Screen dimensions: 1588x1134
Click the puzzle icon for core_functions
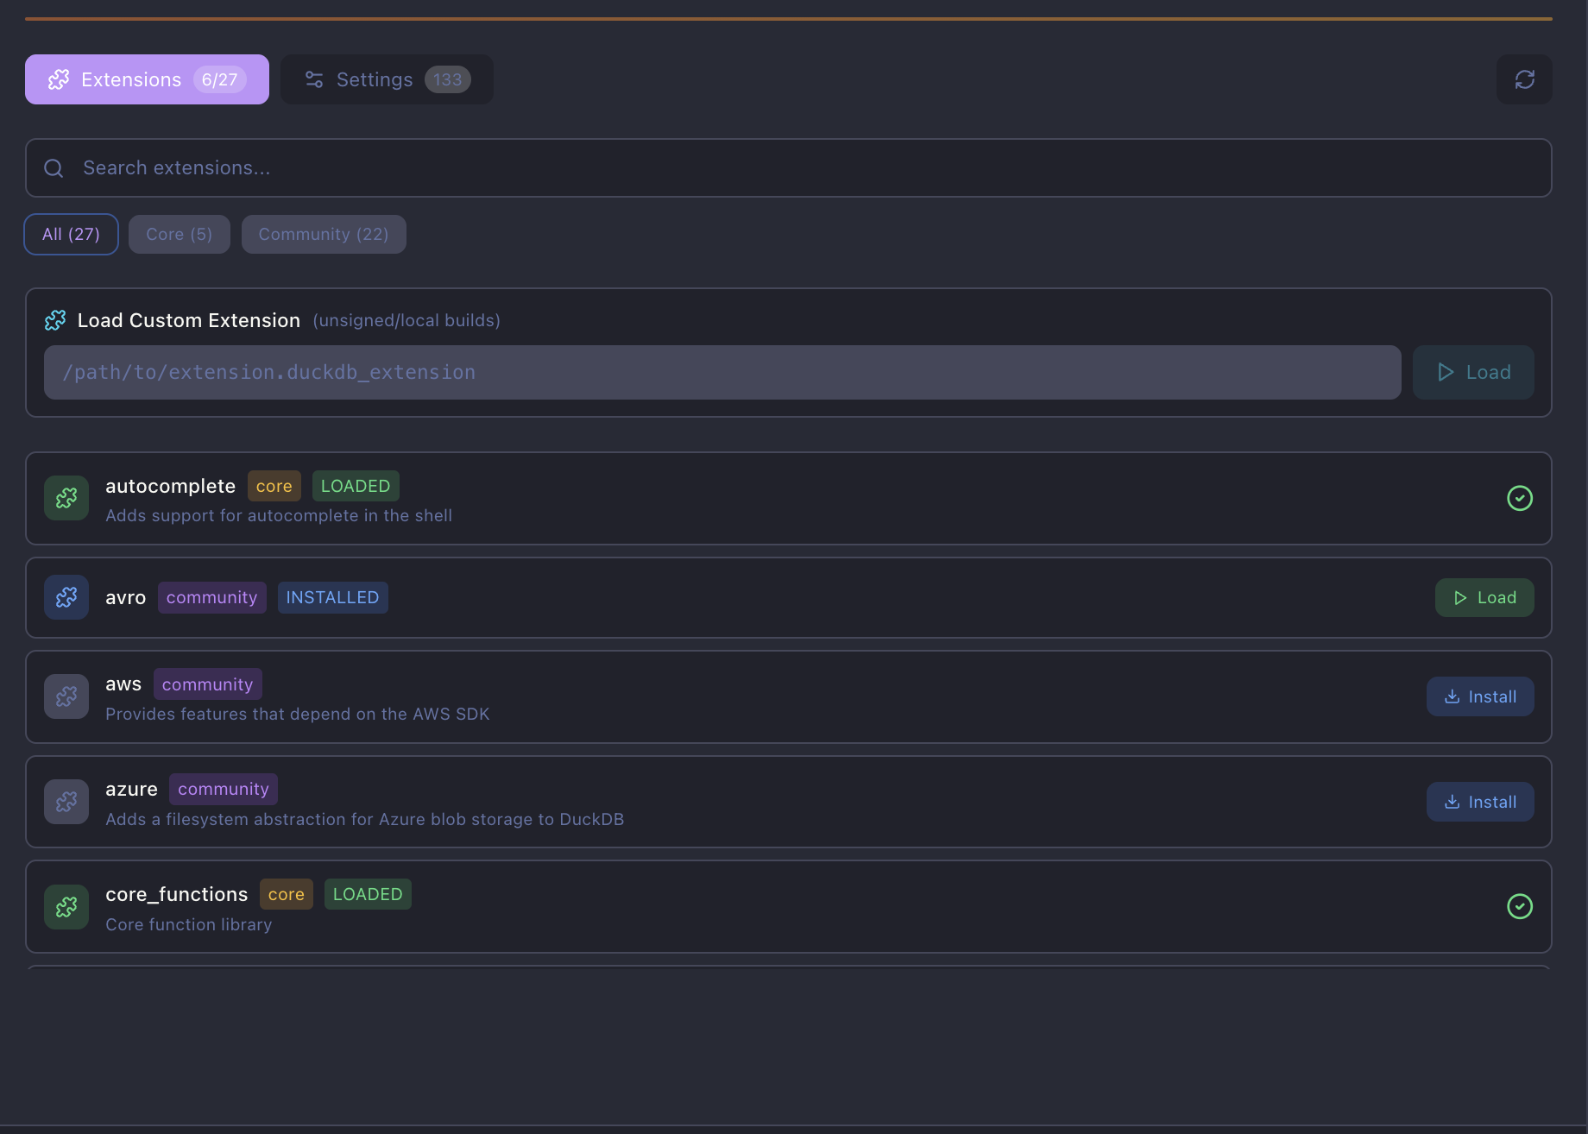pos(66,907)
